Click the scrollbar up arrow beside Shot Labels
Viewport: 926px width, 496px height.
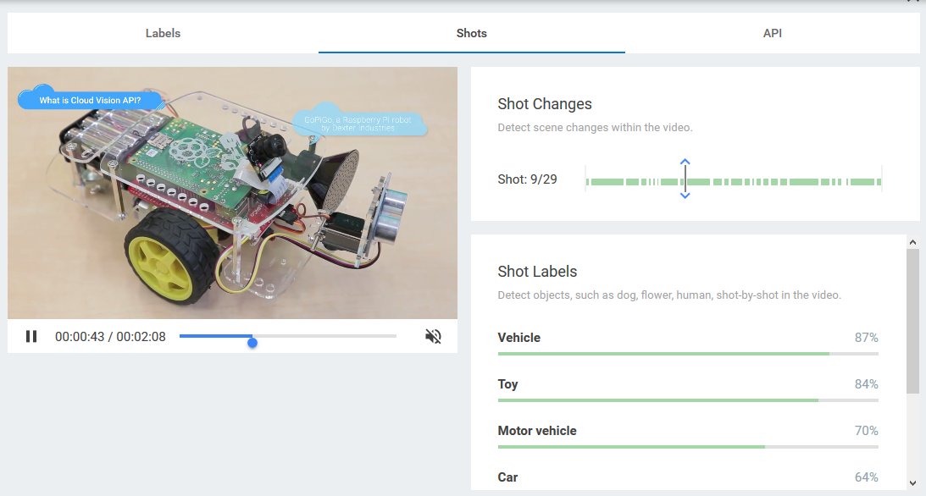click(x=913, y=241)
